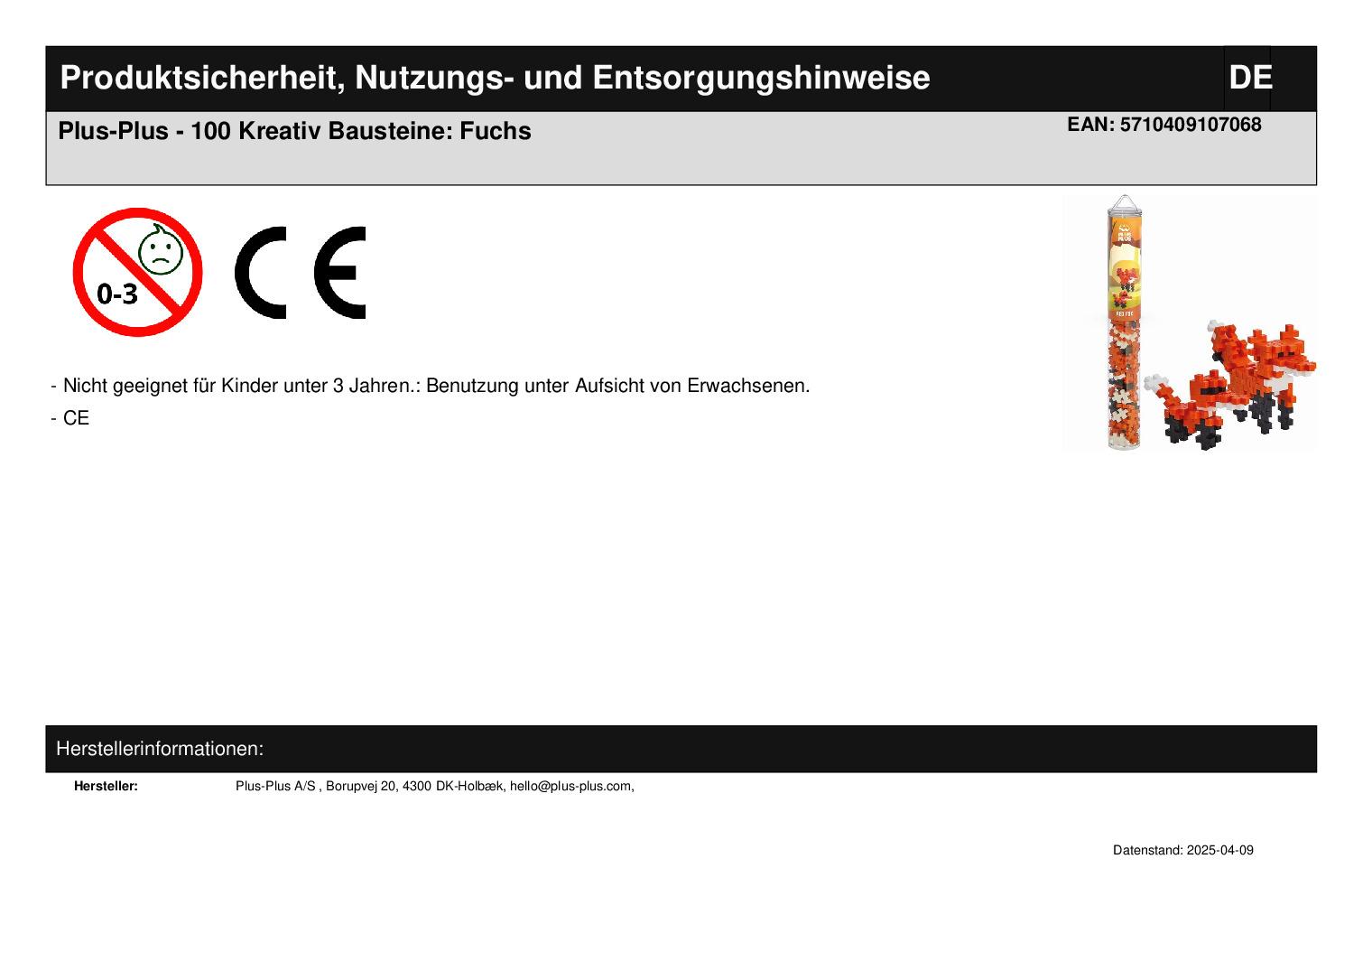Click the CE conformity mark icon
1372x971 pixels.
pos(300,273)
